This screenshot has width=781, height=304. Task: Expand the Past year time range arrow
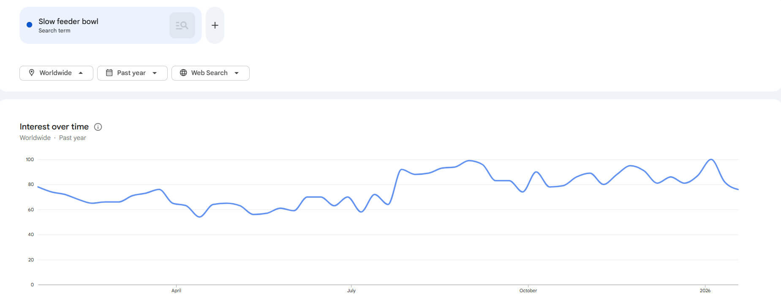point(155,73)
